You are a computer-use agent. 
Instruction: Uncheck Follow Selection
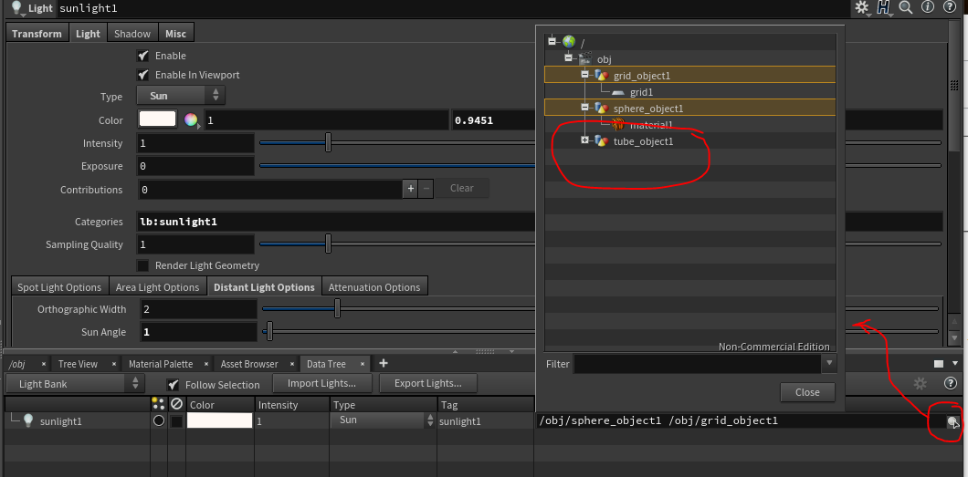pos(174,385)
